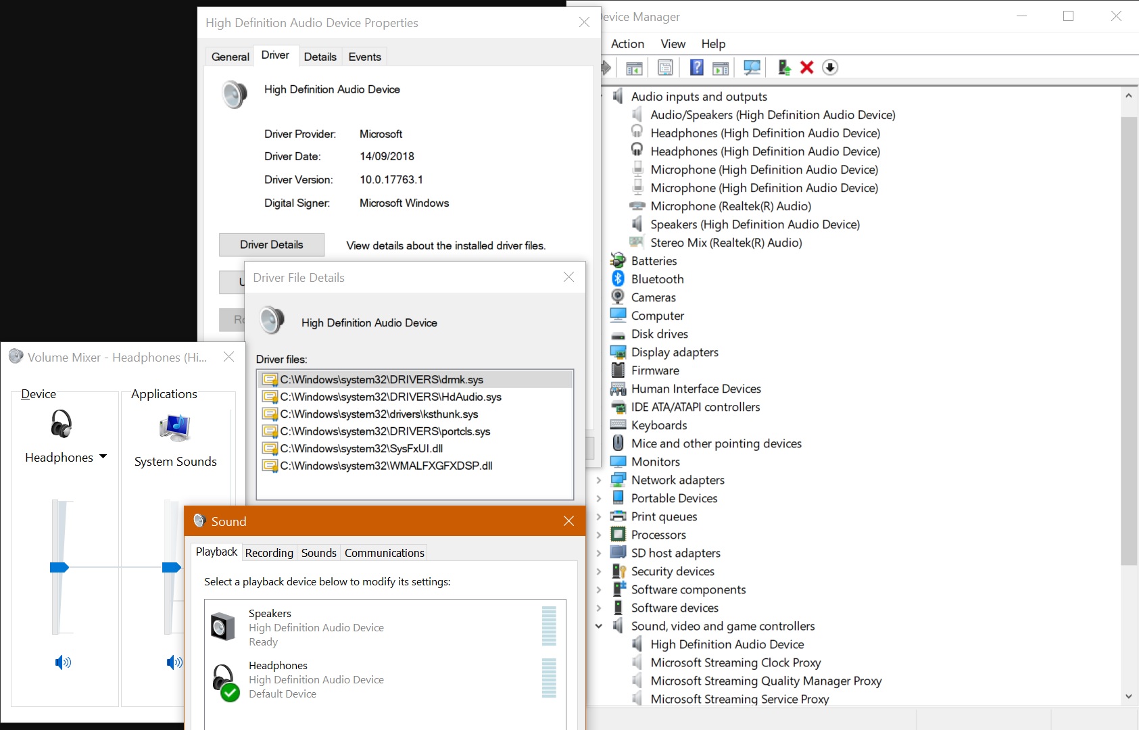Open the Communications tab in Sound dialog
1139x730 pixels.
[x=385, y=553]
